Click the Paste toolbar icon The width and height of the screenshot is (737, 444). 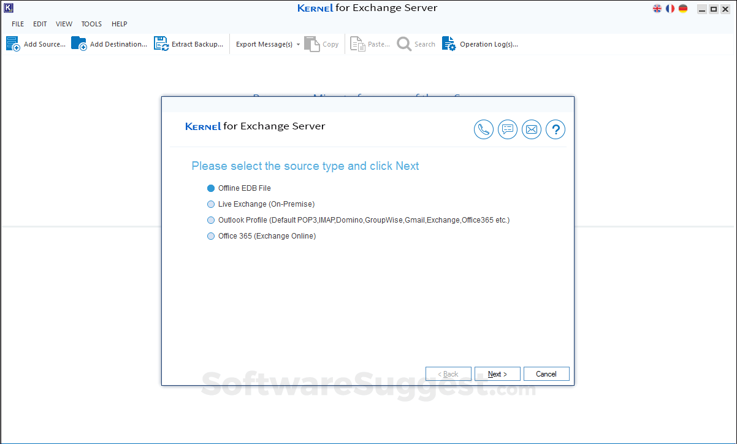357,44
